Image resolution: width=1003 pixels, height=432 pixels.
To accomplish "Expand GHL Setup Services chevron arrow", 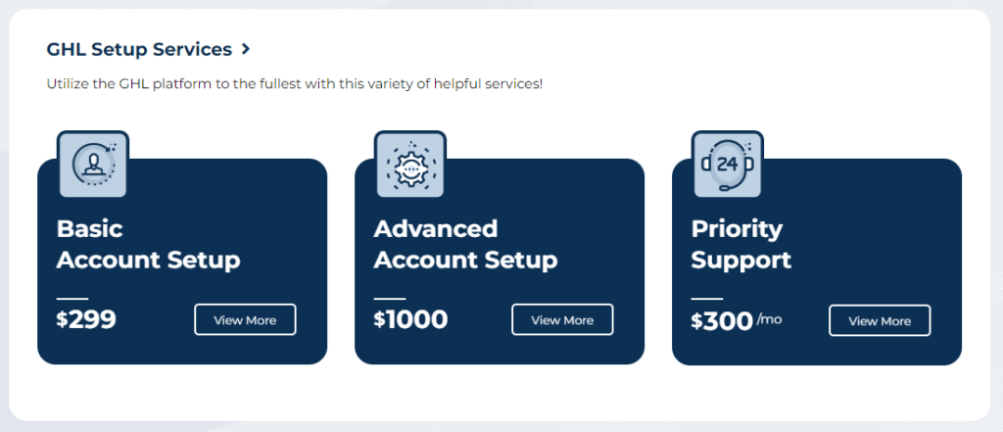I will 246,49.
